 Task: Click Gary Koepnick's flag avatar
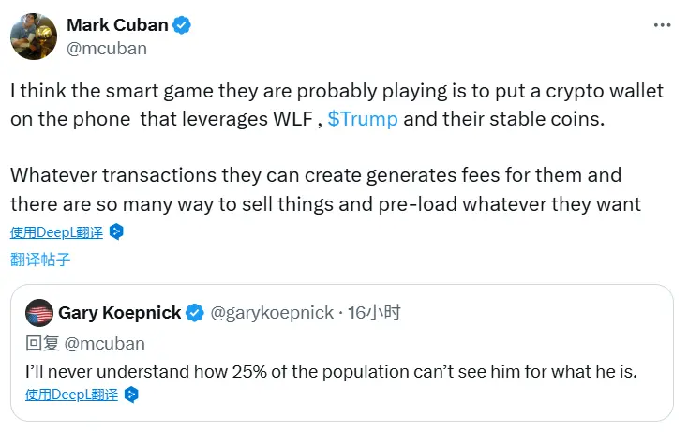coord(39,313)
